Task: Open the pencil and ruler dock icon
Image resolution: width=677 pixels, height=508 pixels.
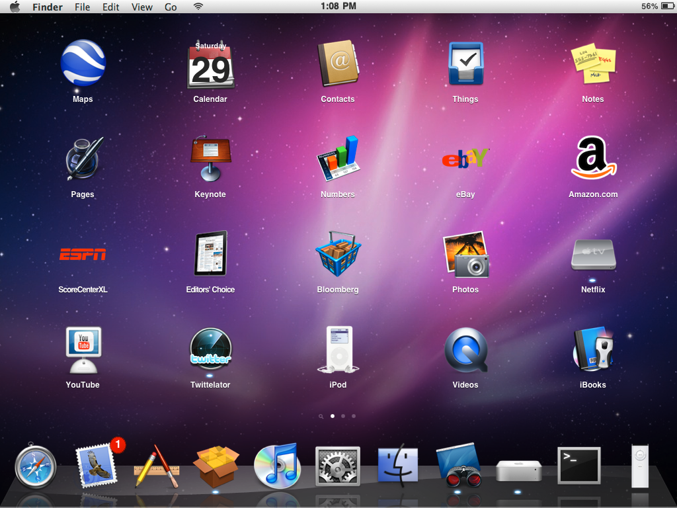Action: [157, 468]
